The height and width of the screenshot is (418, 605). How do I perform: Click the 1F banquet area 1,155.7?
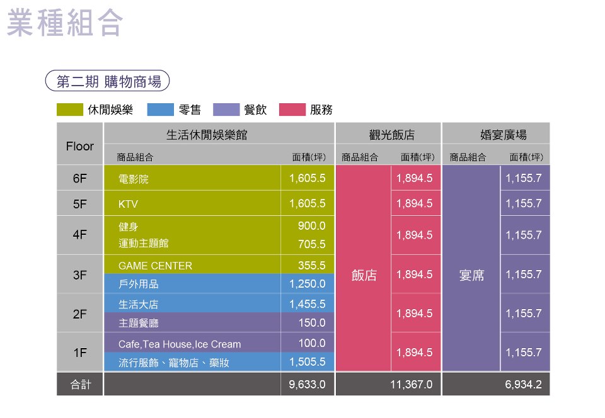[524, 352]
